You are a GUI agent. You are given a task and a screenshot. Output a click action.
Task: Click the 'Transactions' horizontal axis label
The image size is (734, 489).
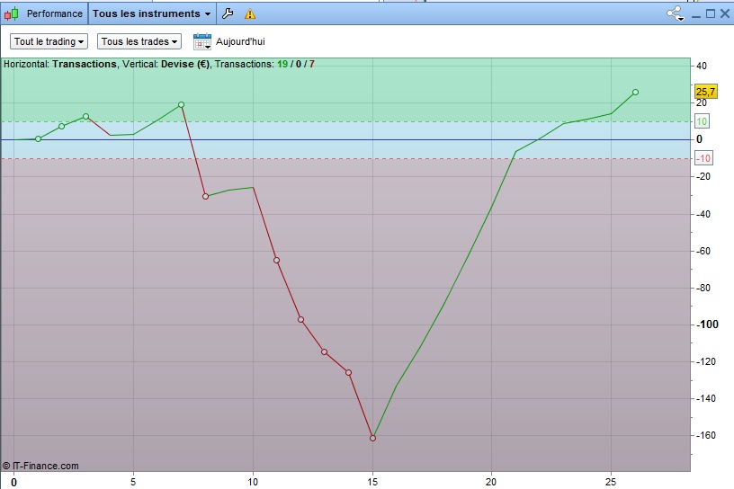pyautogui.click(x=85, y=64)
